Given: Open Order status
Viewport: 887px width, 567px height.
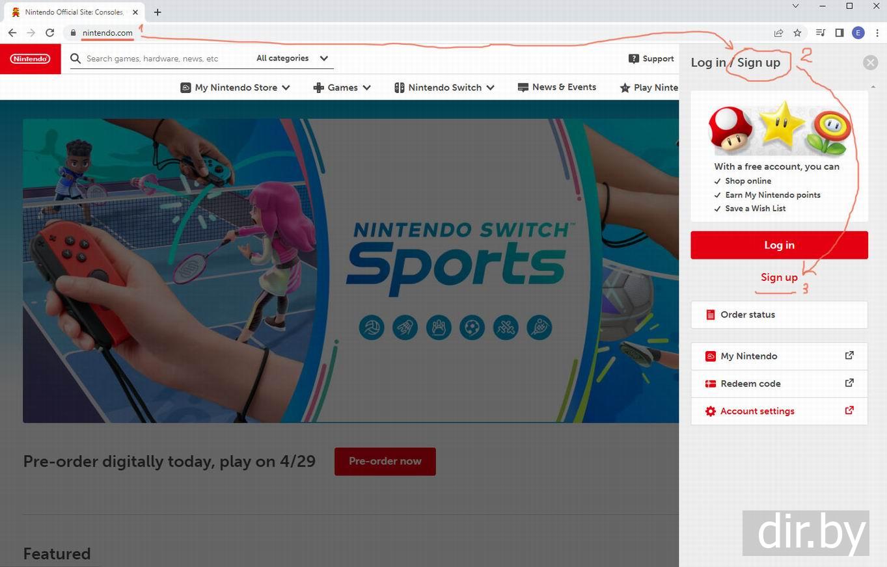Looking at the screenshot, I should tap(779, 315).
